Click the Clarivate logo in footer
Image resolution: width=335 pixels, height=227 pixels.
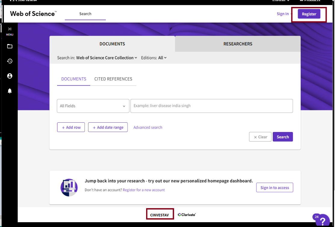(x=187, y=215)
